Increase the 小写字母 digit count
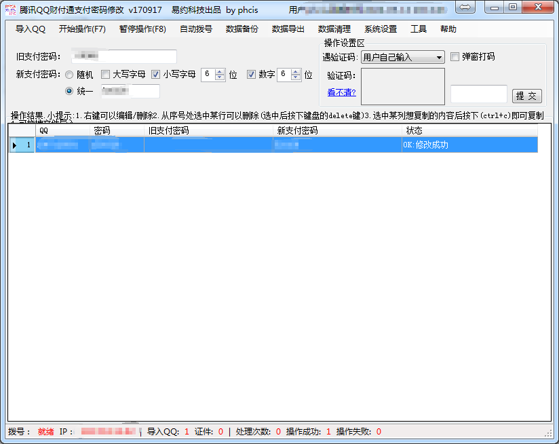 (x=220, y=72)
